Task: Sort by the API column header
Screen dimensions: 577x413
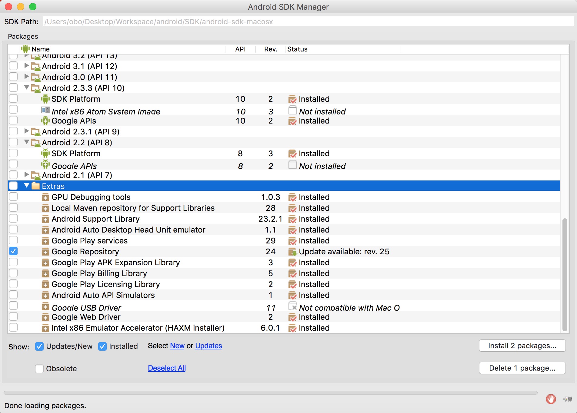Action: pos(240,49)
